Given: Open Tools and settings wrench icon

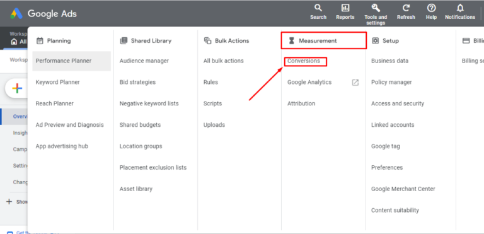Looking at the screenshot, I should point(376,8).
